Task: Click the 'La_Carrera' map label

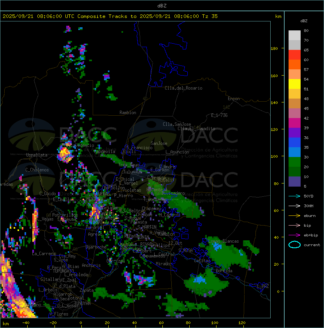Action: coord(44,254)
